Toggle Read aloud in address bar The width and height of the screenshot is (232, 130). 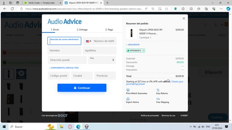[146, 9]
